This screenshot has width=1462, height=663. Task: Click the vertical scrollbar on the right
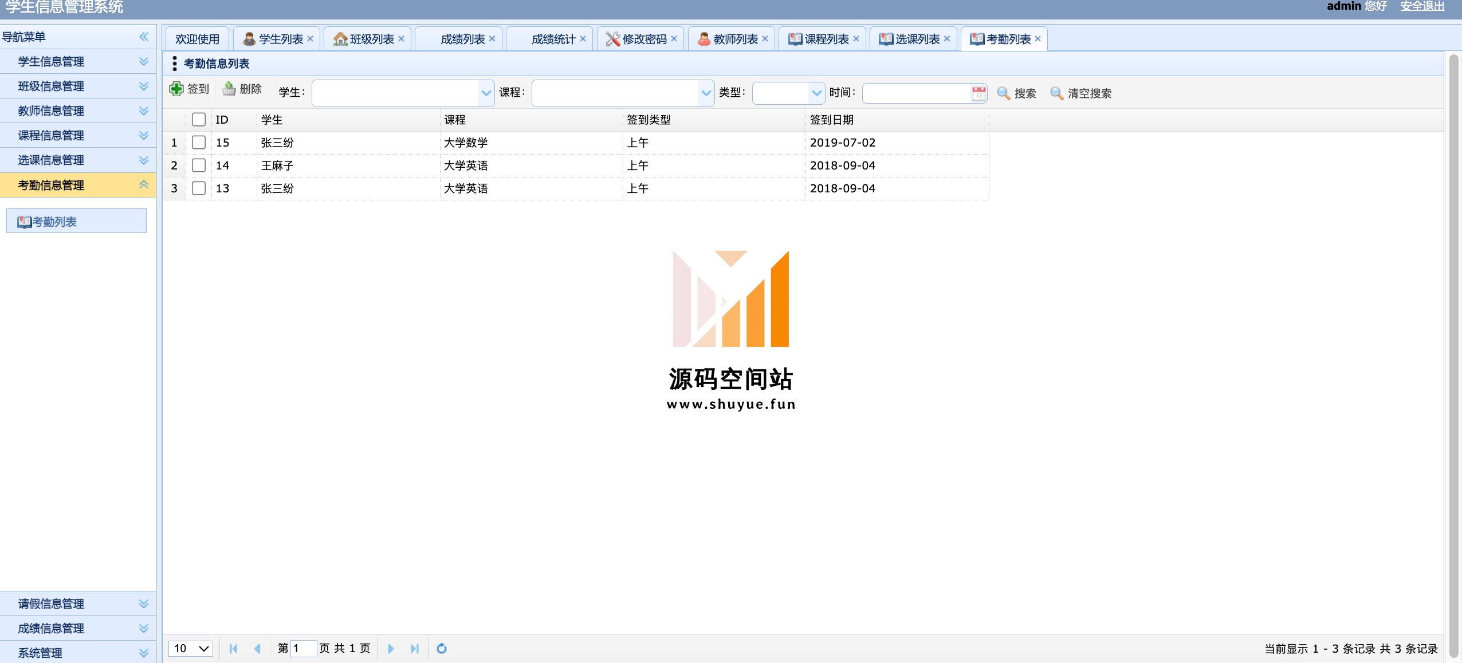click(x=1453, y=355)
